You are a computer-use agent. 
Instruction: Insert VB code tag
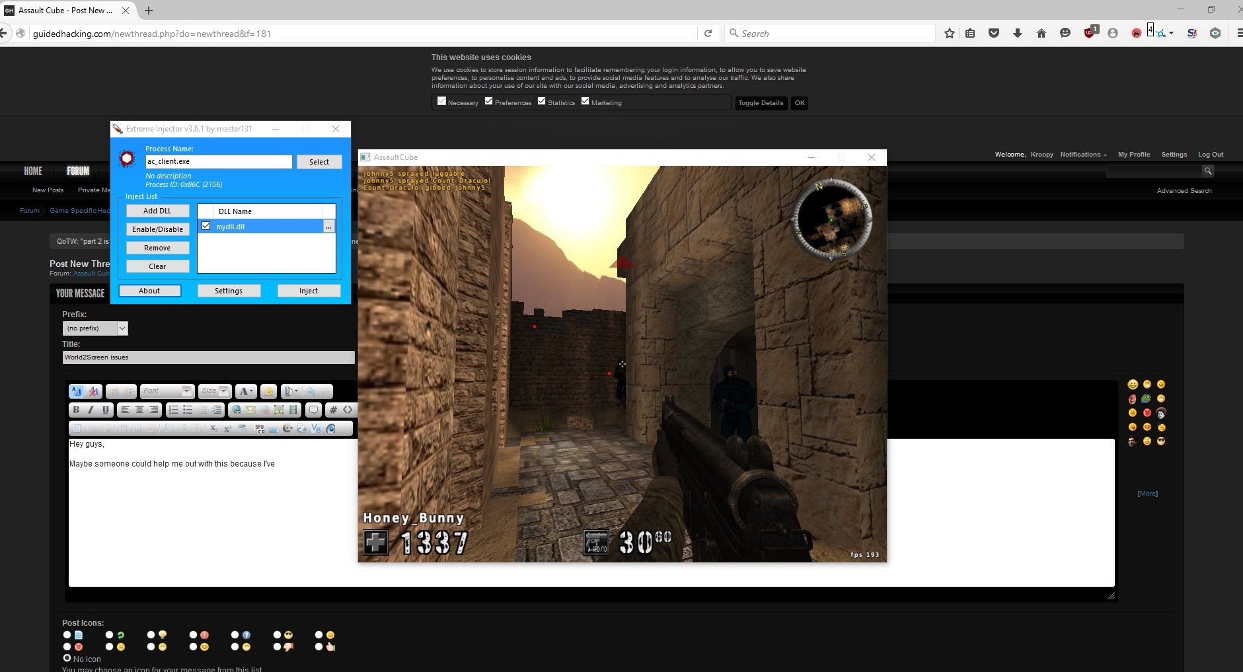(316, 428)
